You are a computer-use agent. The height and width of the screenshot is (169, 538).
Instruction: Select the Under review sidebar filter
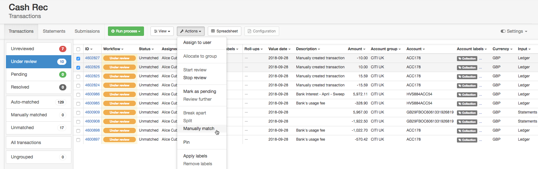[x=38, y=61]
